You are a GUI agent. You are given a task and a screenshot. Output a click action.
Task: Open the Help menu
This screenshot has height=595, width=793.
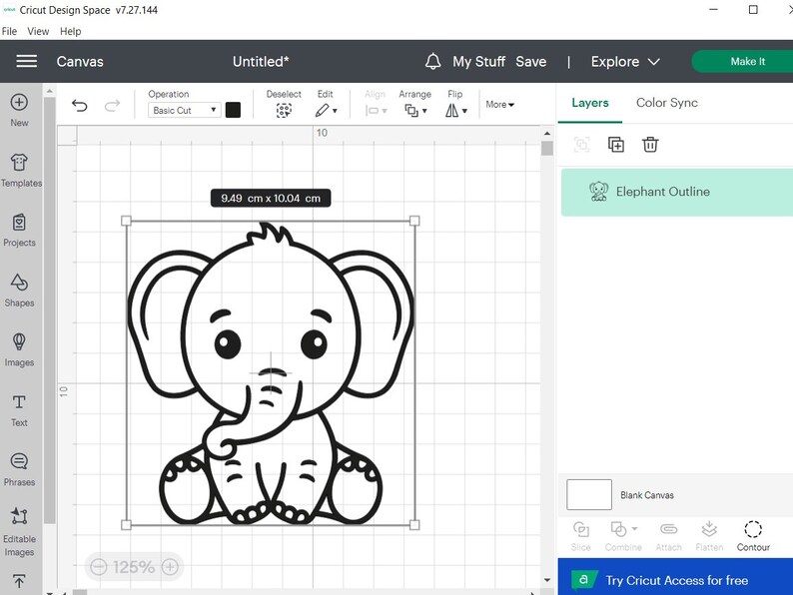[70, 31]
